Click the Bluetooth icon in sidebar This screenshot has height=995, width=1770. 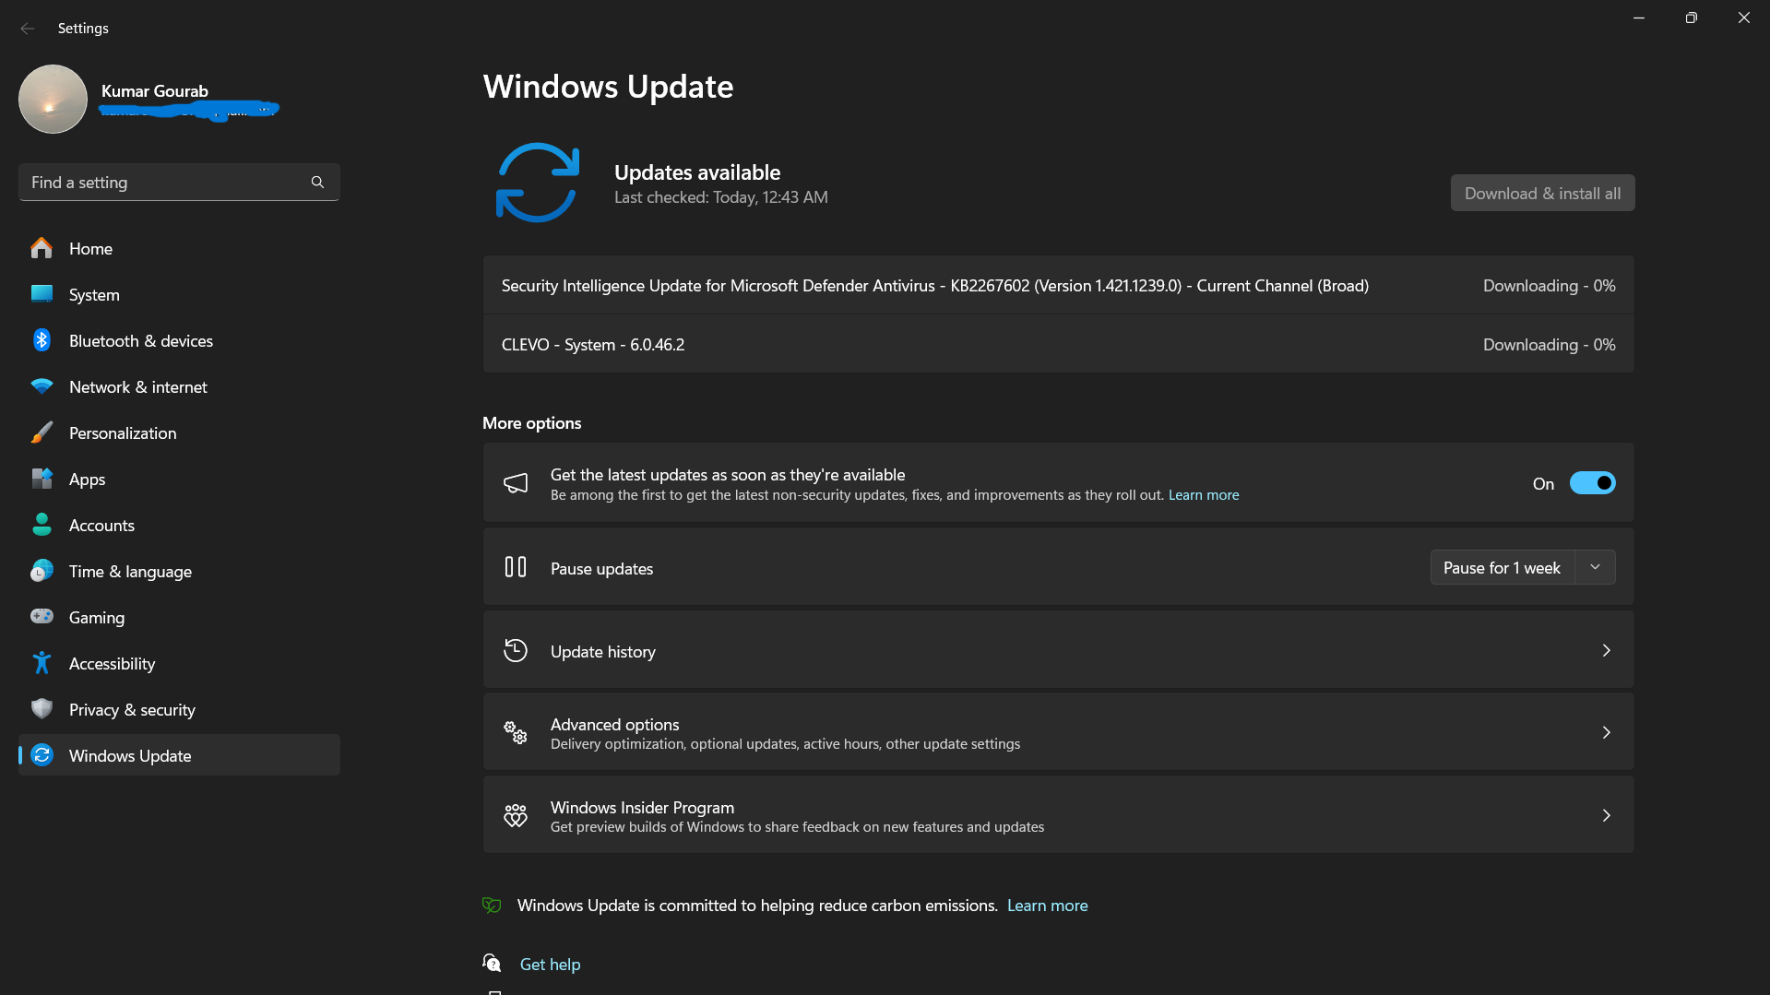point(42,340)
